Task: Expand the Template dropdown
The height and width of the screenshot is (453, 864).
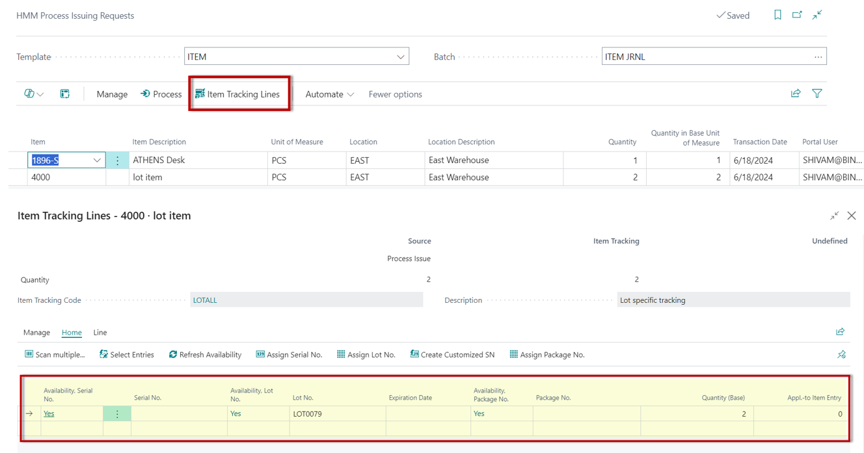Action: pyautogui.click(x=401, y=57)
